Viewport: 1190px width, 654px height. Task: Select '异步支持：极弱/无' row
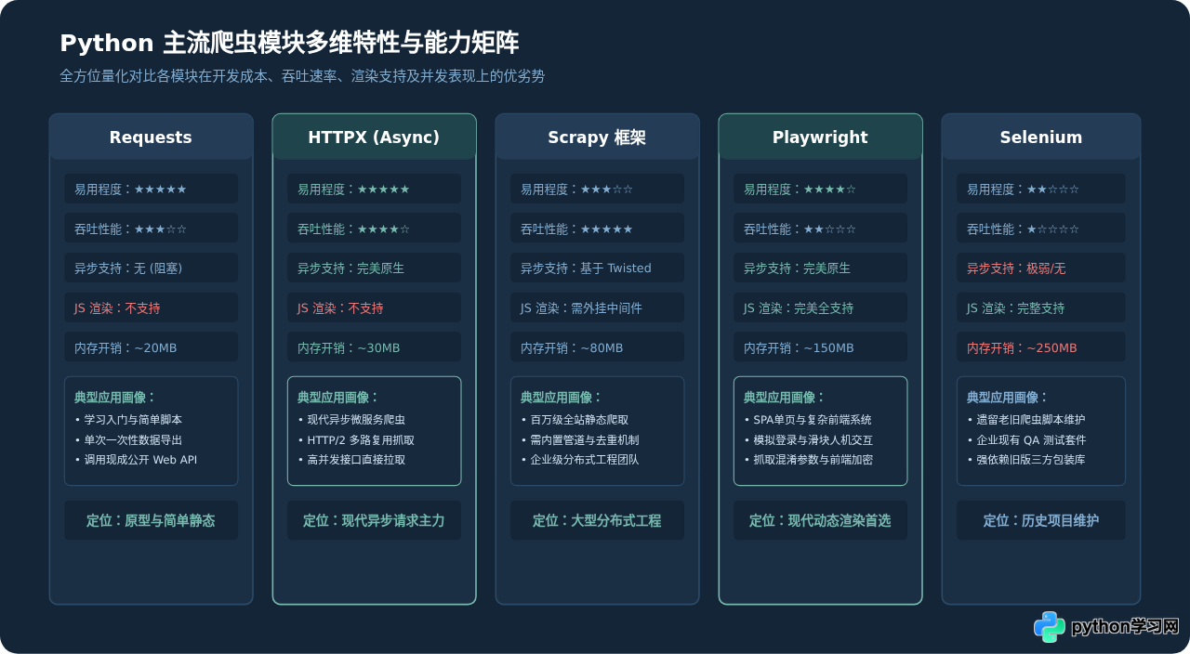click(x=1041, y=268)
